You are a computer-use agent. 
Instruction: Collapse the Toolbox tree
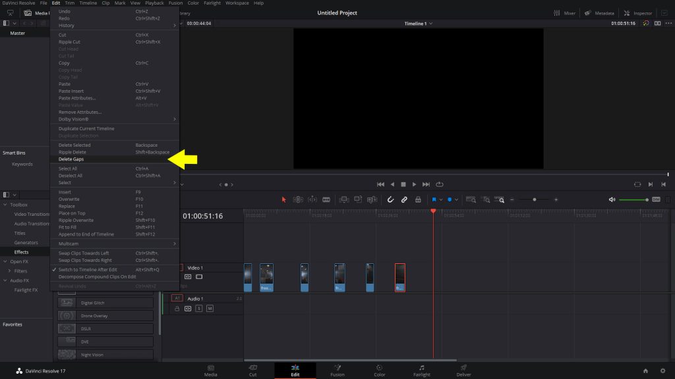(x=5, y=205)
